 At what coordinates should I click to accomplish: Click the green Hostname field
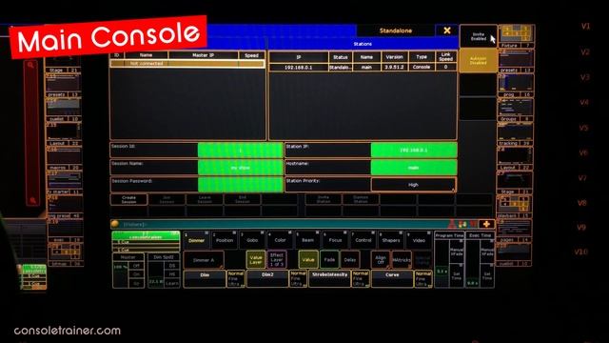[413, 168]
